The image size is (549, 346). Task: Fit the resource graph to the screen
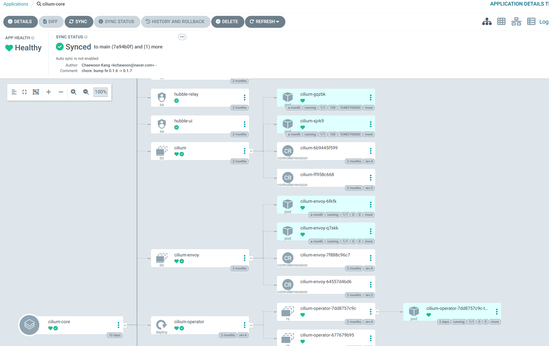point(35,92)
